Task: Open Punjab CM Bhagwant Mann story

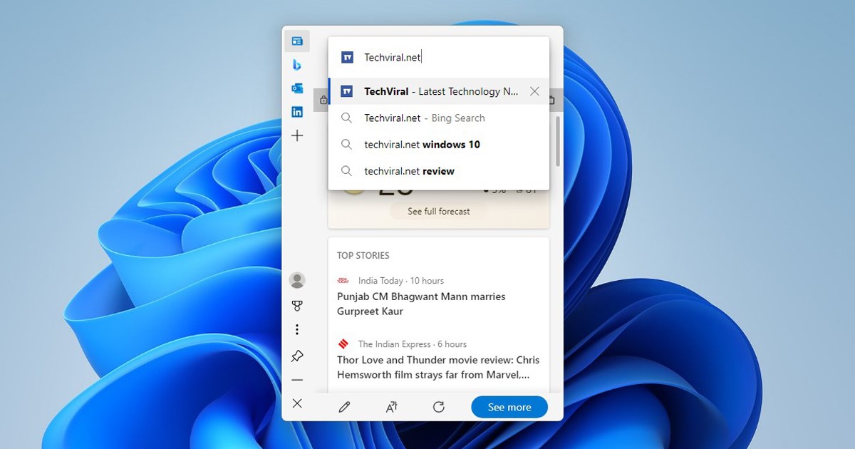Action: click(421, 304)
